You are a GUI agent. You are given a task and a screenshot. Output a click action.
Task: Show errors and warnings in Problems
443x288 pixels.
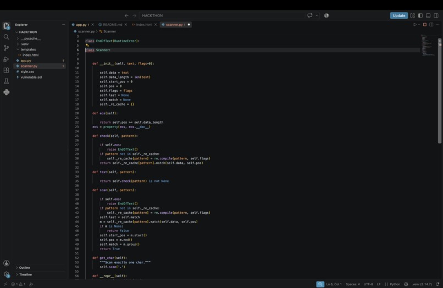pos(18,284)
